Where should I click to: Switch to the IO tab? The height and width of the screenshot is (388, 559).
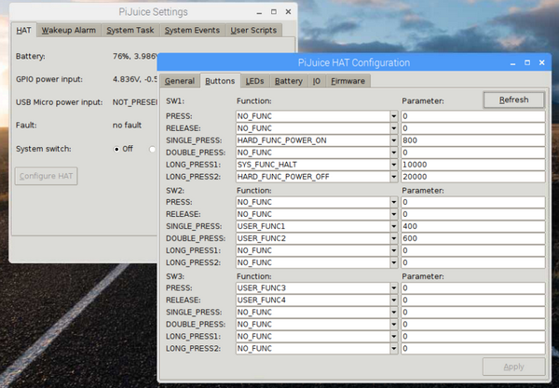click(316, 81)
